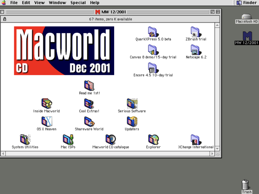Open the Edit menu

click(26, 3)
